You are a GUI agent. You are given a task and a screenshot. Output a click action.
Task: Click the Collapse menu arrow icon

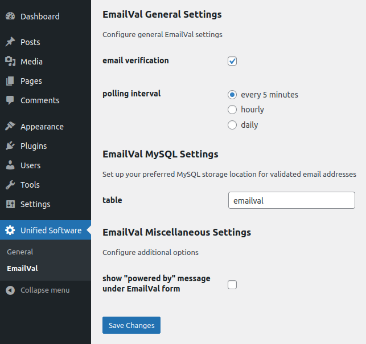[10, 290]
